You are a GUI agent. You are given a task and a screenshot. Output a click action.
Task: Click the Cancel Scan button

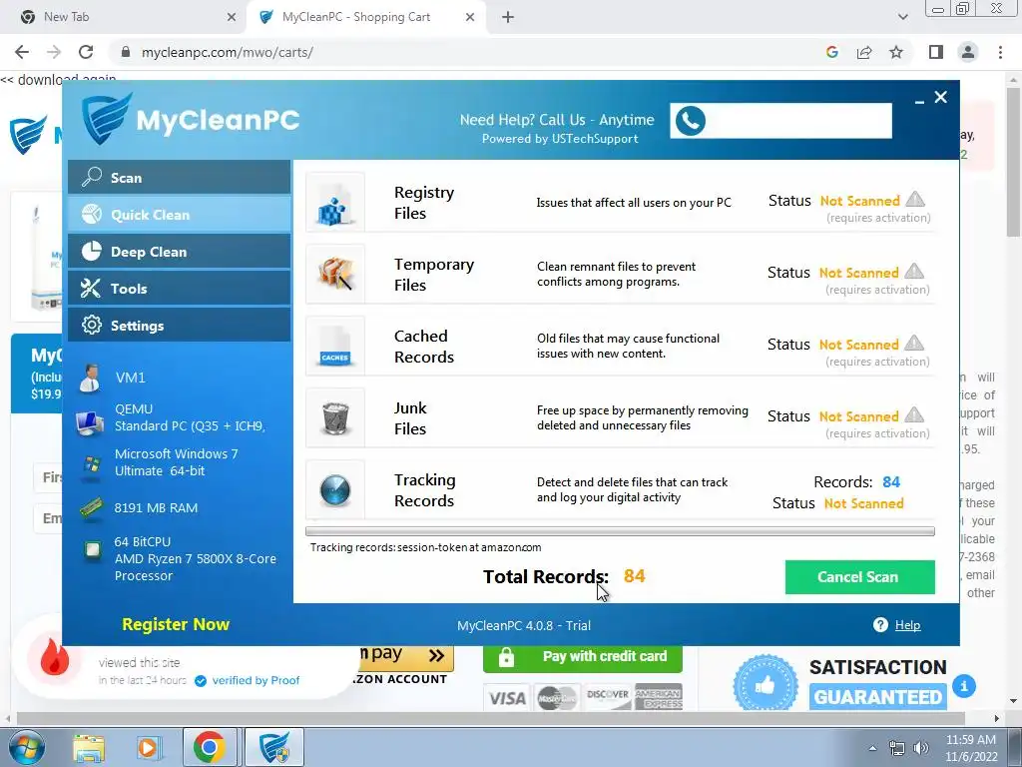pyautogui.click(x=859, y=577)
